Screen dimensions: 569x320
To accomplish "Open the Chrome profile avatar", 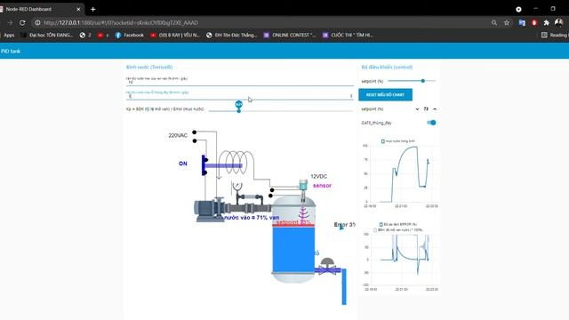I will coord(559,23).
